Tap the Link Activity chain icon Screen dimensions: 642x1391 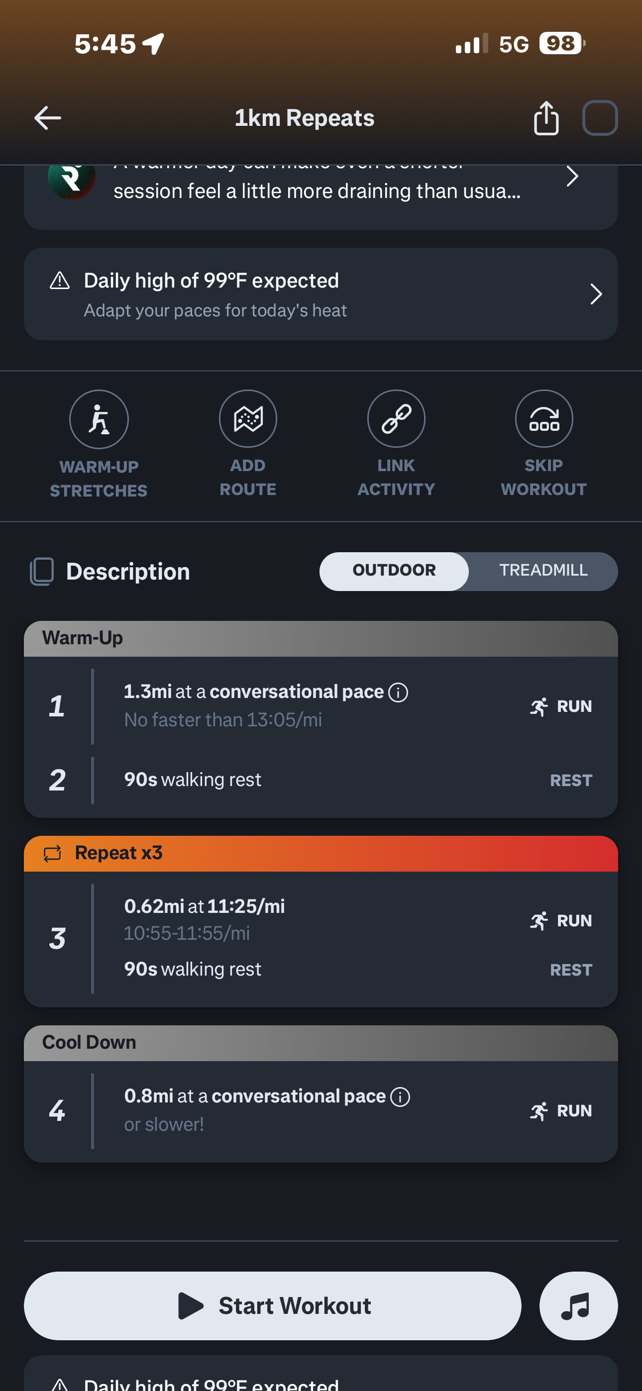pos(396,419)
